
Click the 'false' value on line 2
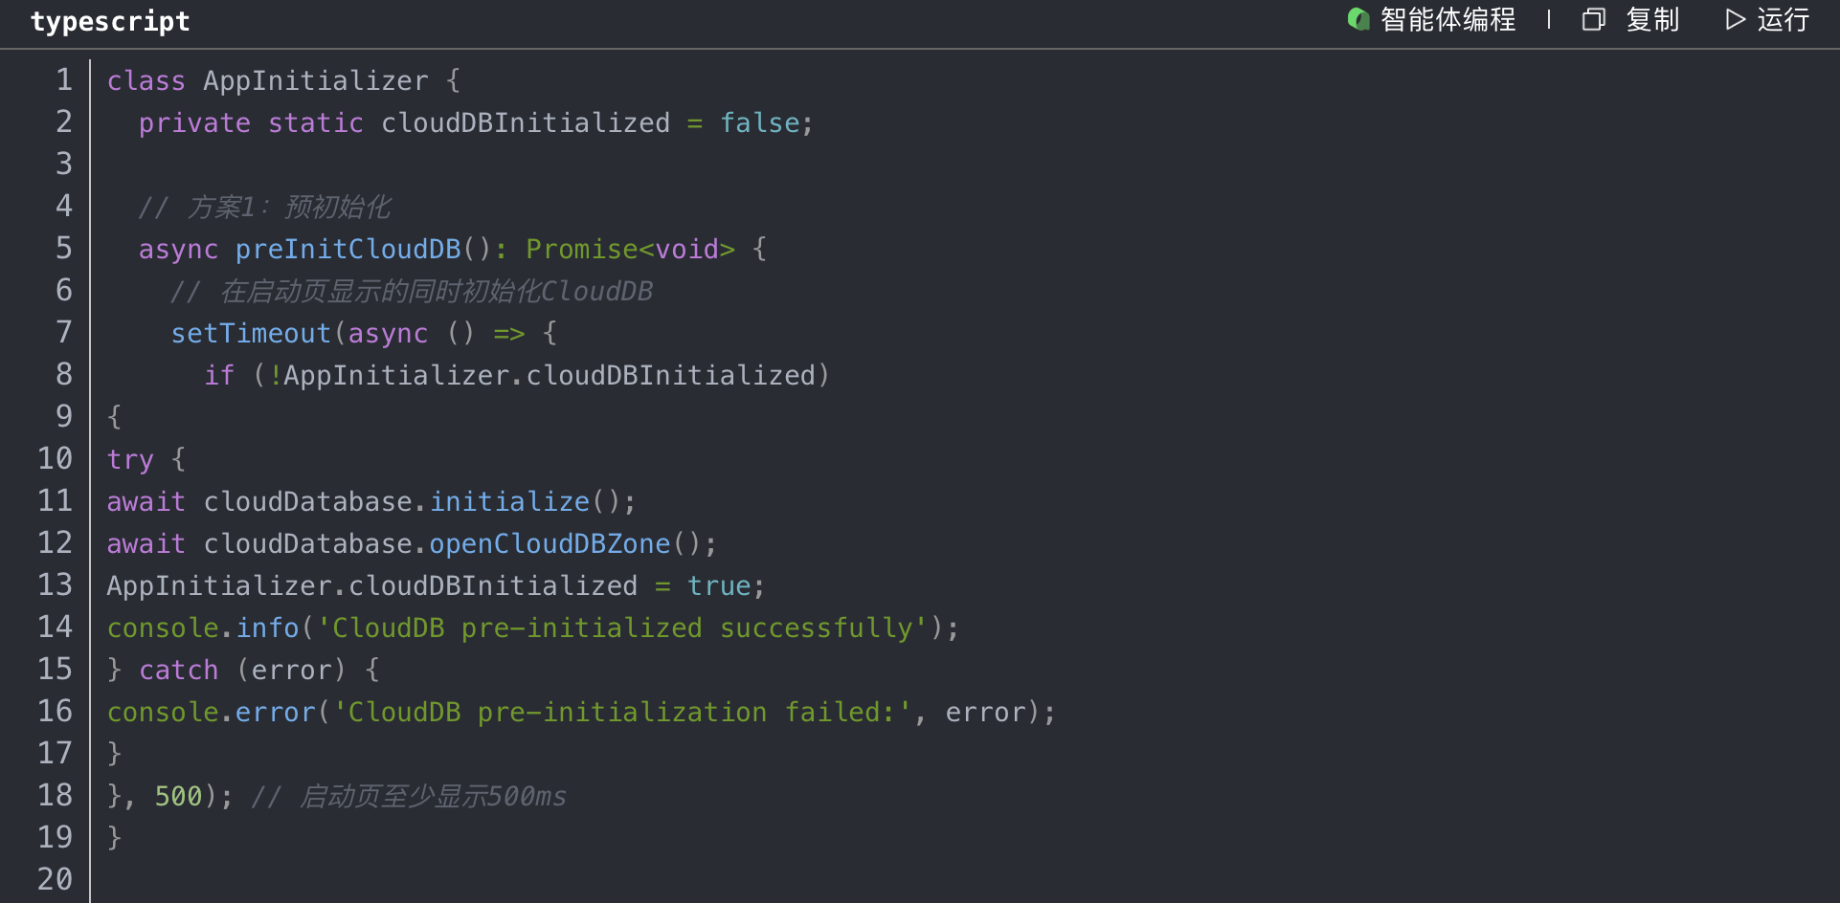(x=759, y=123)
